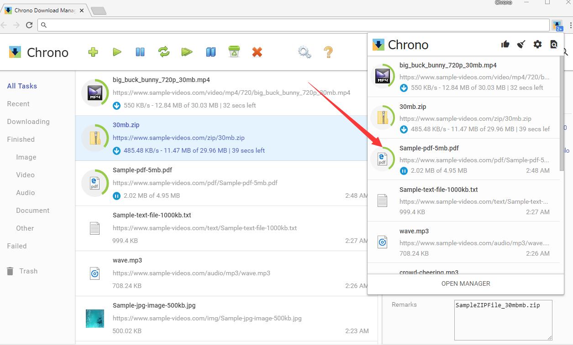Click the browser reload button

[29, 25]
